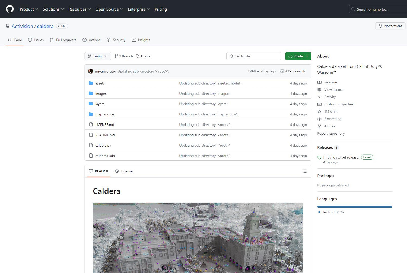Open the commit history clock icon
Screen dimensions: 407x273
point(282,71)
